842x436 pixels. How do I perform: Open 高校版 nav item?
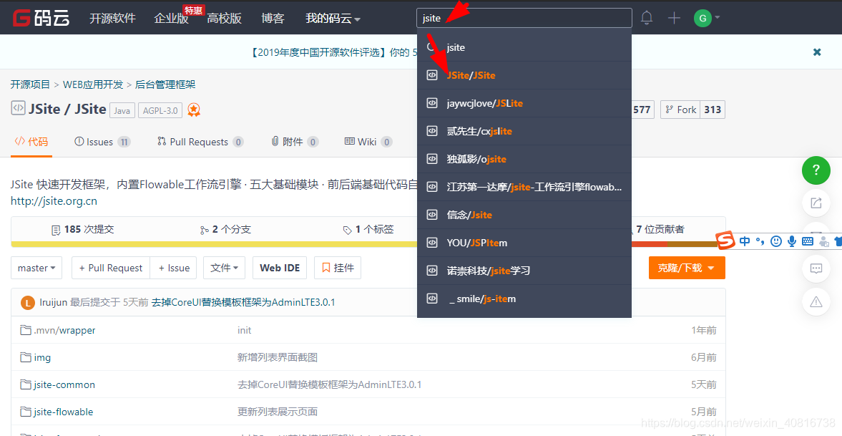(225, 19)
